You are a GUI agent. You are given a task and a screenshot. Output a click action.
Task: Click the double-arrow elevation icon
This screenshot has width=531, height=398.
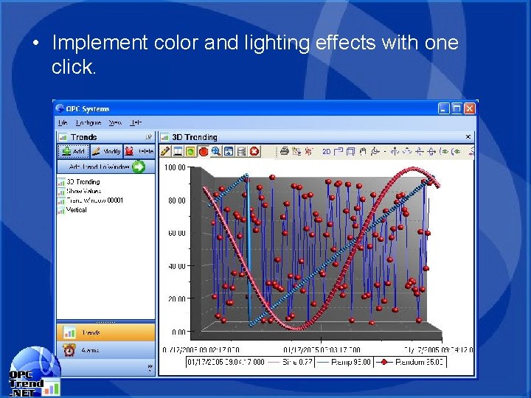(431, 151)
